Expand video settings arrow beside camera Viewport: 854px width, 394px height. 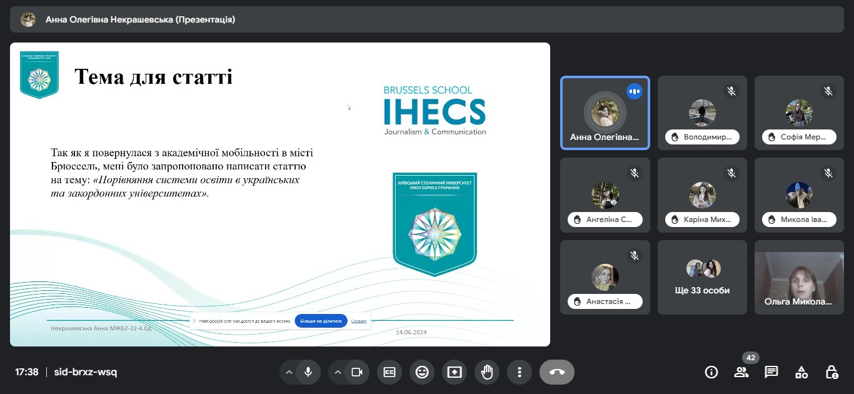point(338,372)
